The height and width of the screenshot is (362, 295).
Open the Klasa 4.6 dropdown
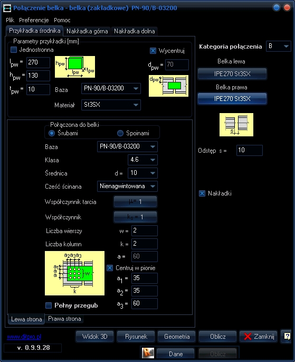142,160
